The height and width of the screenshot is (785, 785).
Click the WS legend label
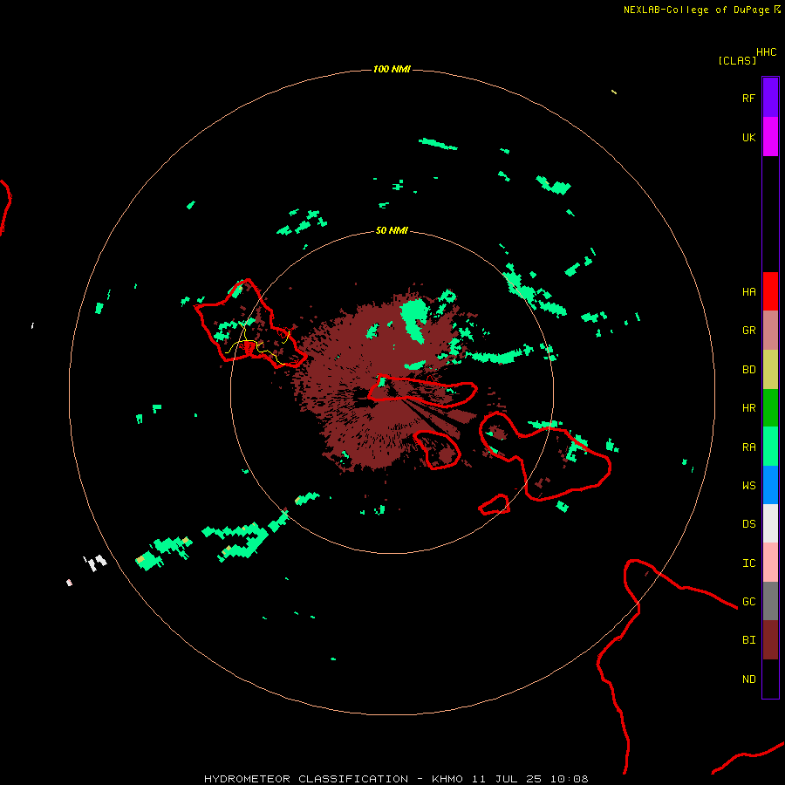tap(748, 486)
